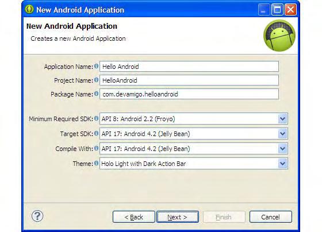Minimize the New Android Application window

[264, 9]
